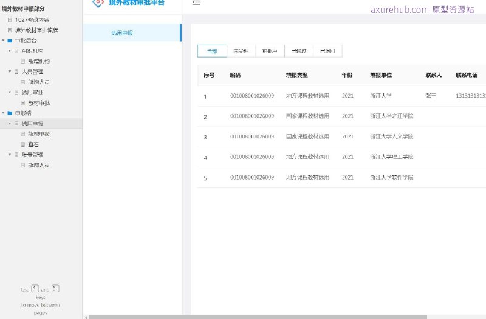Click the 年份 column header

coord(347,75)
